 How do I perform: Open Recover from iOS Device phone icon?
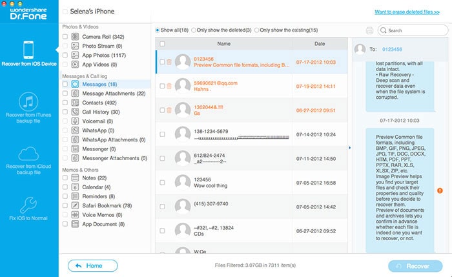pos(28,50)
